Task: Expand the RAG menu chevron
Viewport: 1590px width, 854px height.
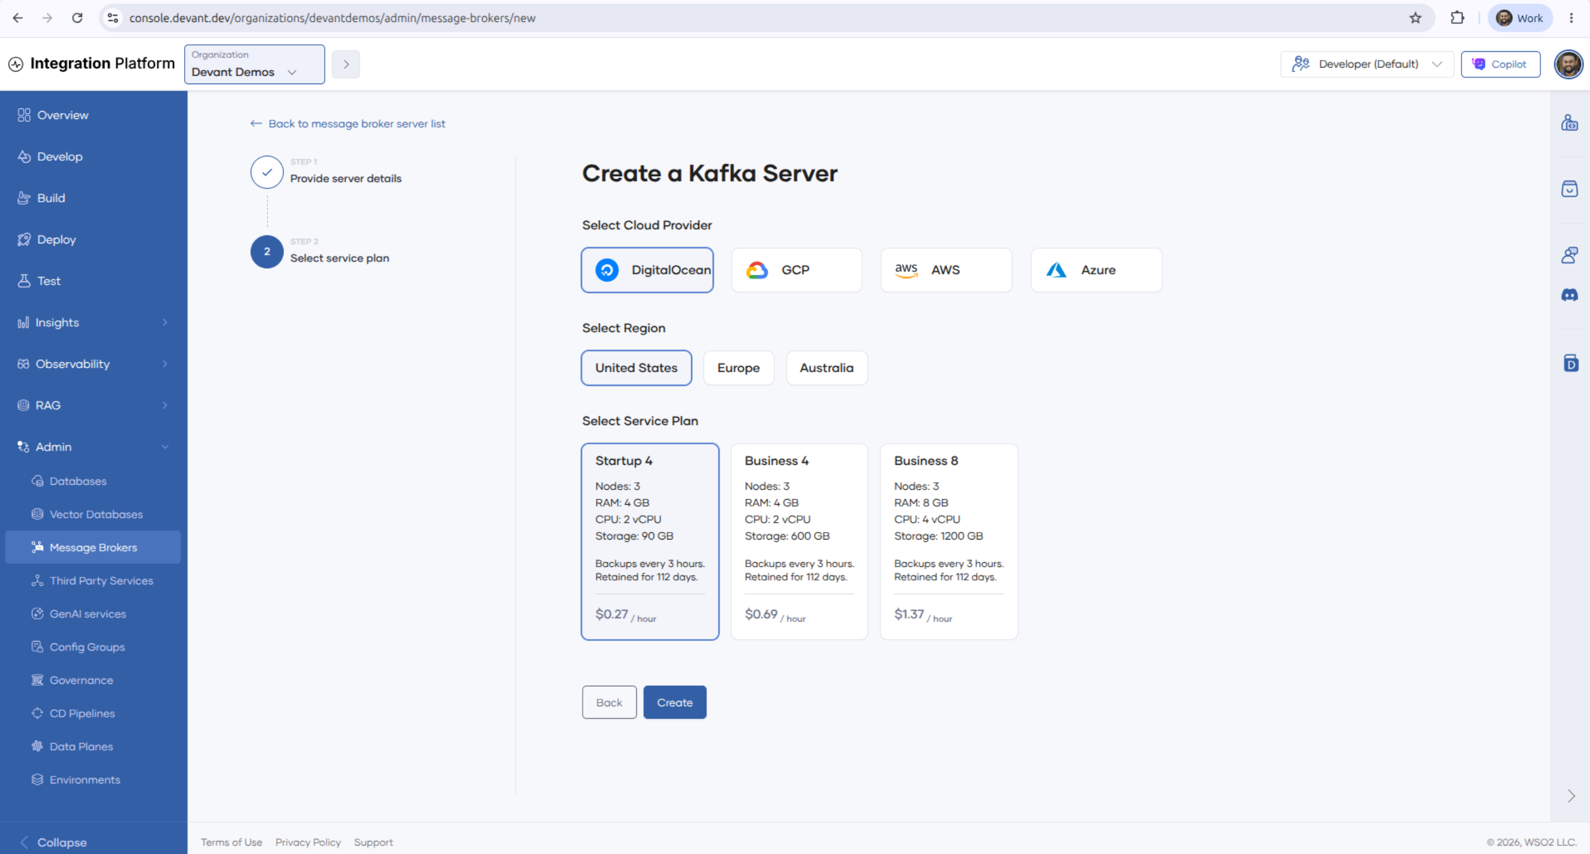Action: click(165, 405)
